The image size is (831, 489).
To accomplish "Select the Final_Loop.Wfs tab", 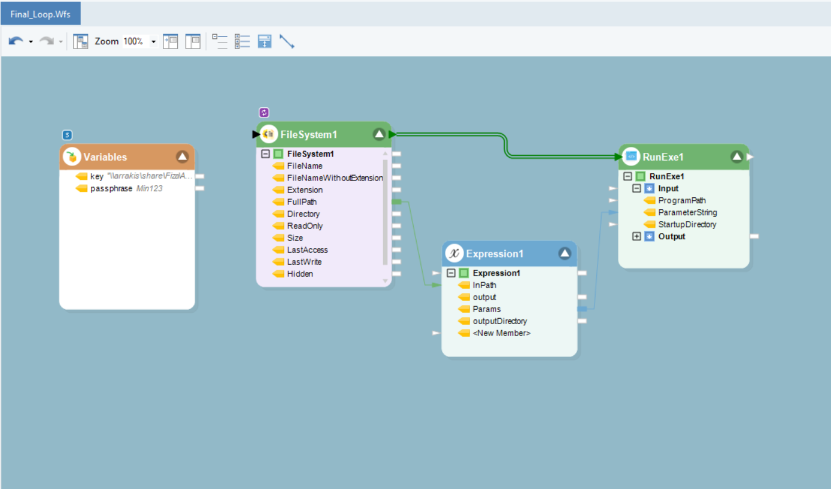I will pyautogui.click(x=41, y=14).
